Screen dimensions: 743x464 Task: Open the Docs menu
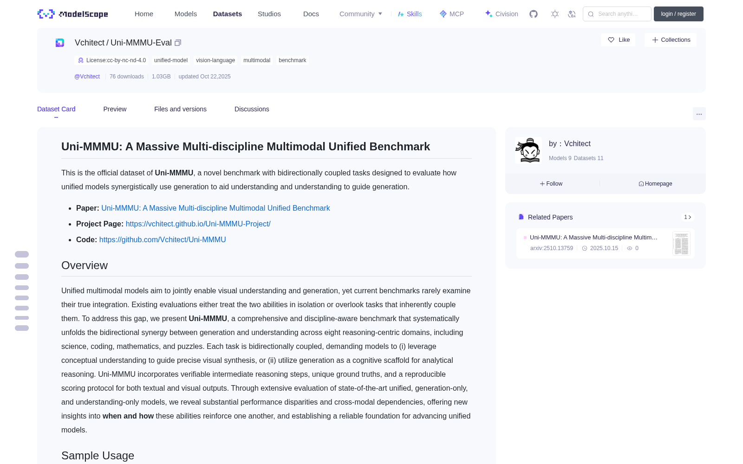(311, 14)
